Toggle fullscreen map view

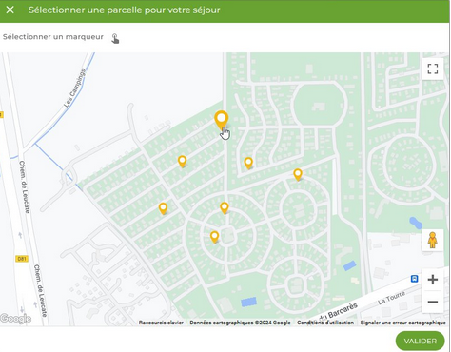coord(433,68)
